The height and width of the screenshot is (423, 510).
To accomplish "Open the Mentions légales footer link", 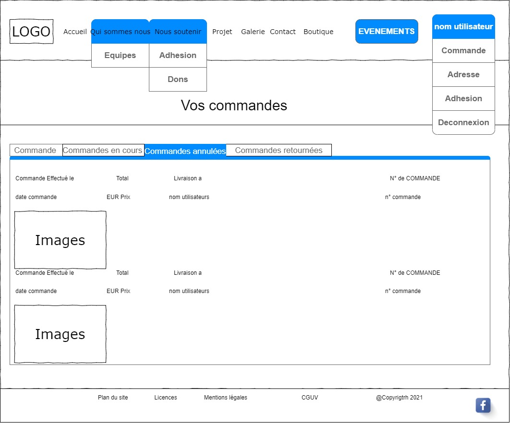I will tap(225, 398).
